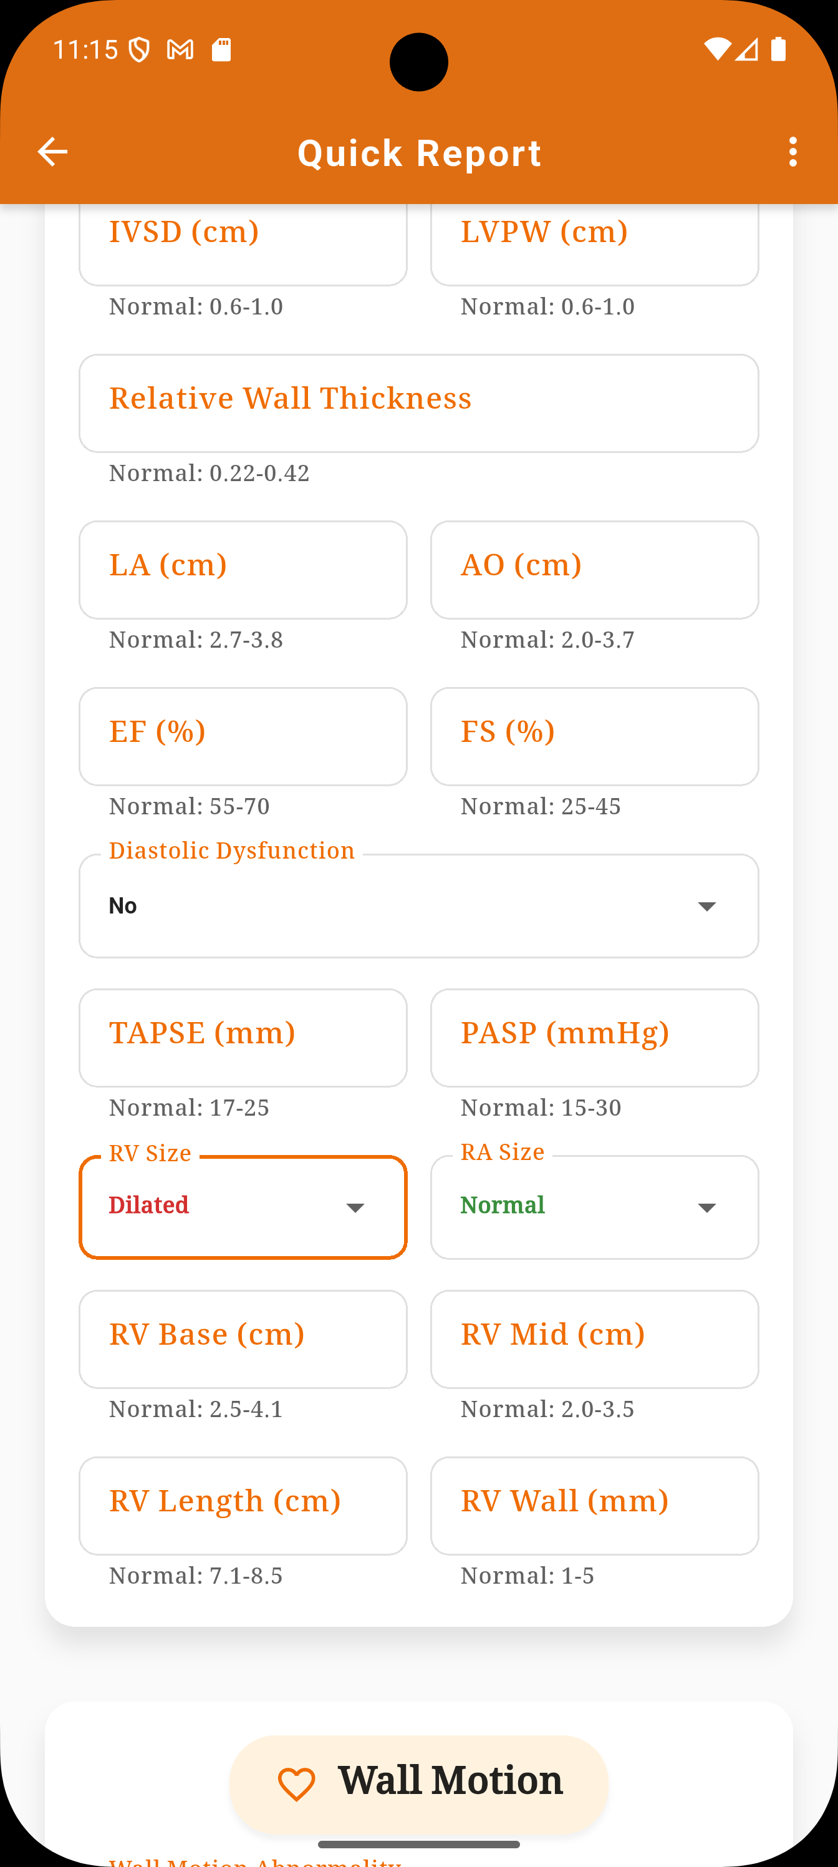Screen dimensions: 838x1867
Task: Tap the Wi-Fi signal icon
Action: [717, 49]
